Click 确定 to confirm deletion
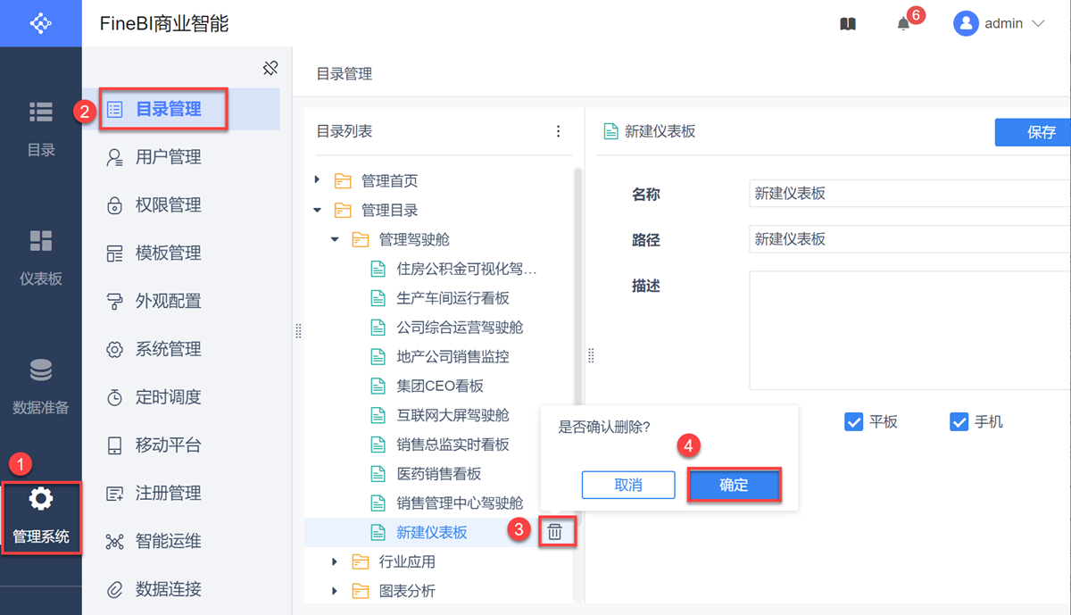 (734, 485)
